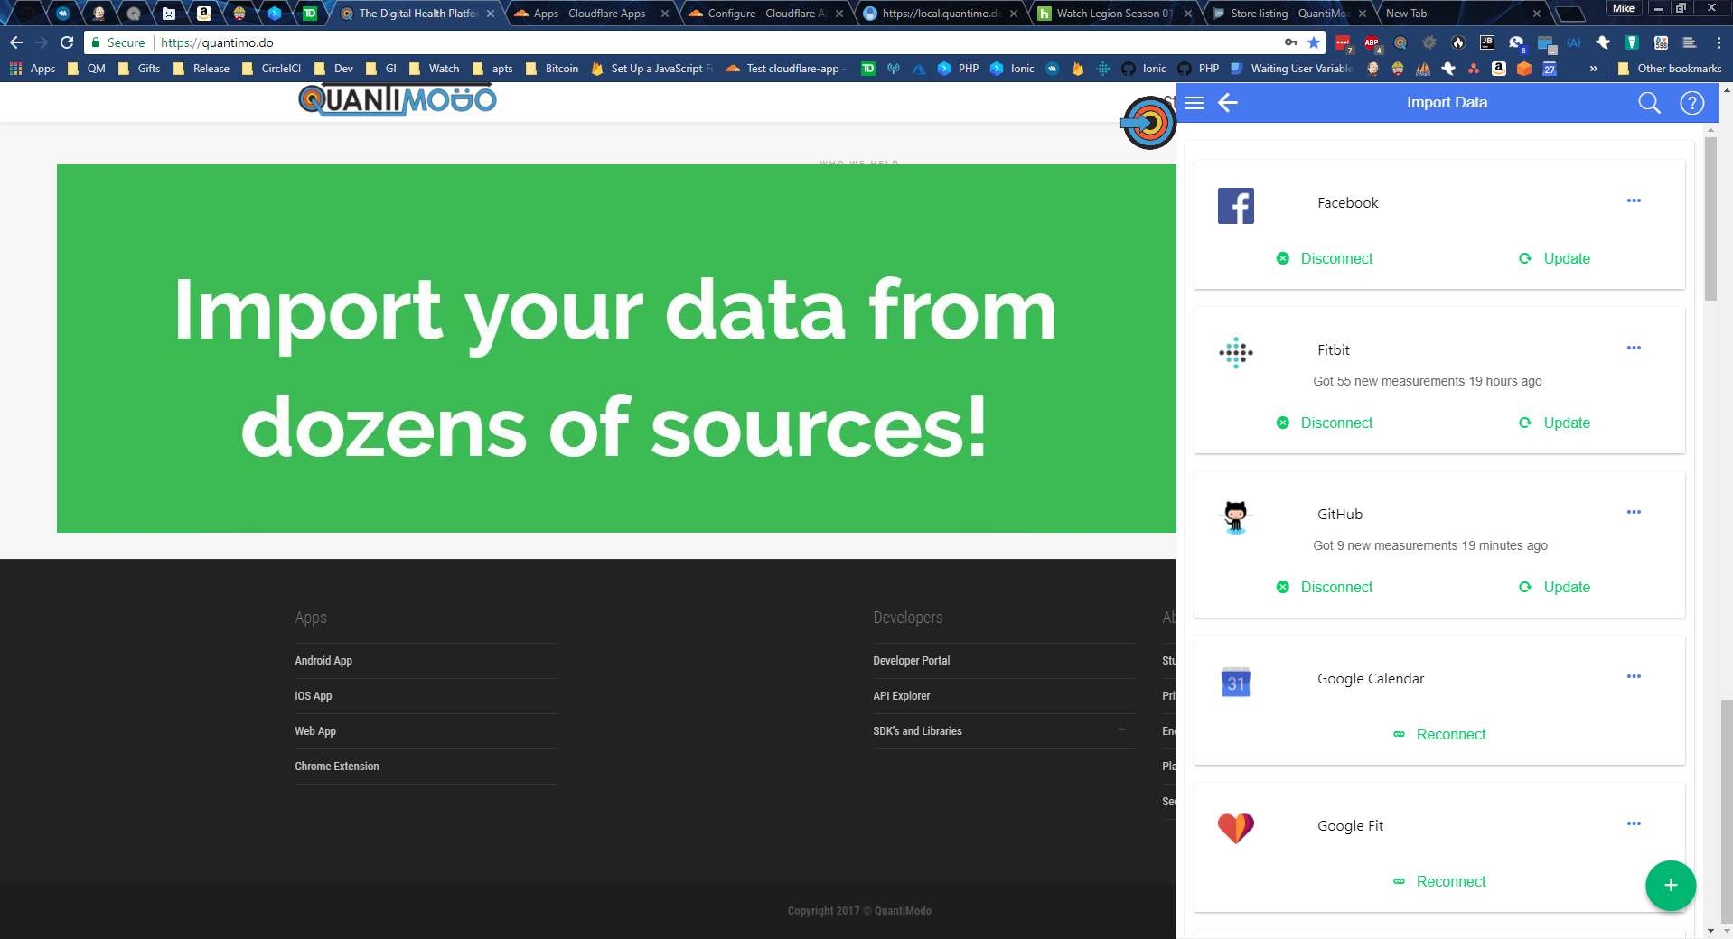The image size is (1733, 939).
Task: Click the Google Fit heart icon
Action: (x=1236, y=828)
